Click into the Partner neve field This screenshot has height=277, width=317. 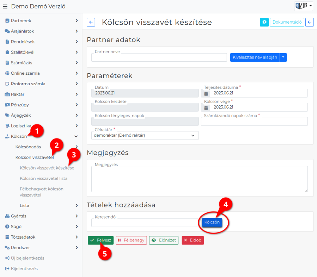(159, 58)
